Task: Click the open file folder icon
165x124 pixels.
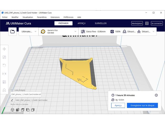Action: pyautogui.click(x=12, y=32)
